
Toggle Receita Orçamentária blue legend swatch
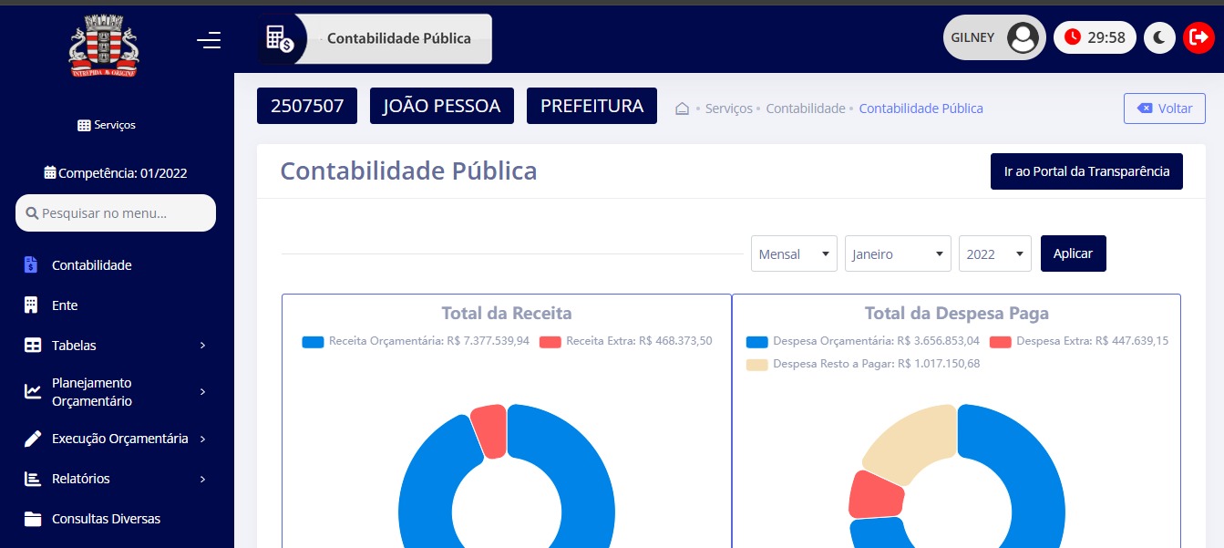(x=314, y=342)
